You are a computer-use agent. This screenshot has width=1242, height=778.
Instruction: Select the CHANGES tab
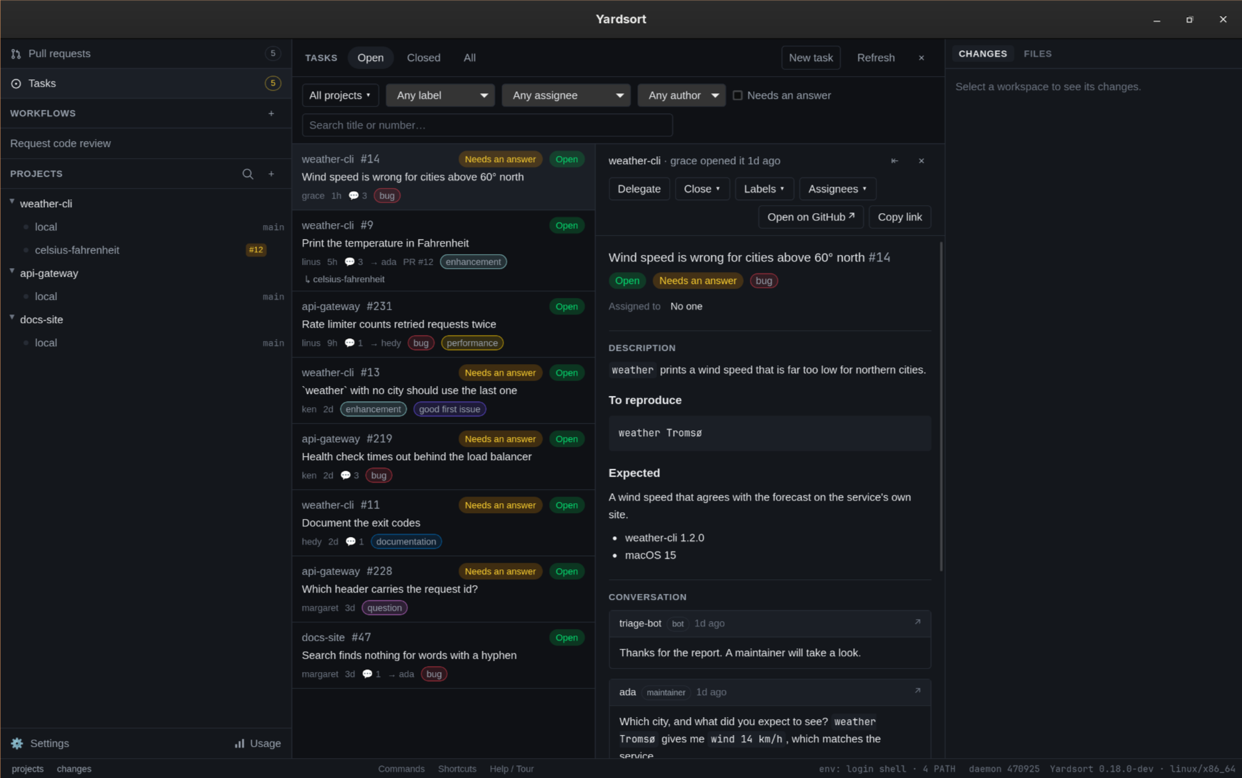[983, 54]
